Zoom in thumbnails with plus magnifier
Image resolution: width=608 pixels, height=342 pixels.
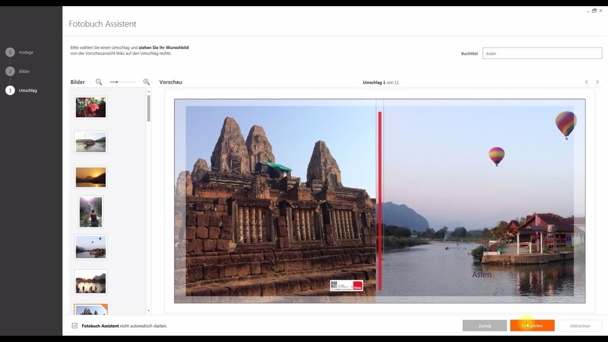pos(146,82)
